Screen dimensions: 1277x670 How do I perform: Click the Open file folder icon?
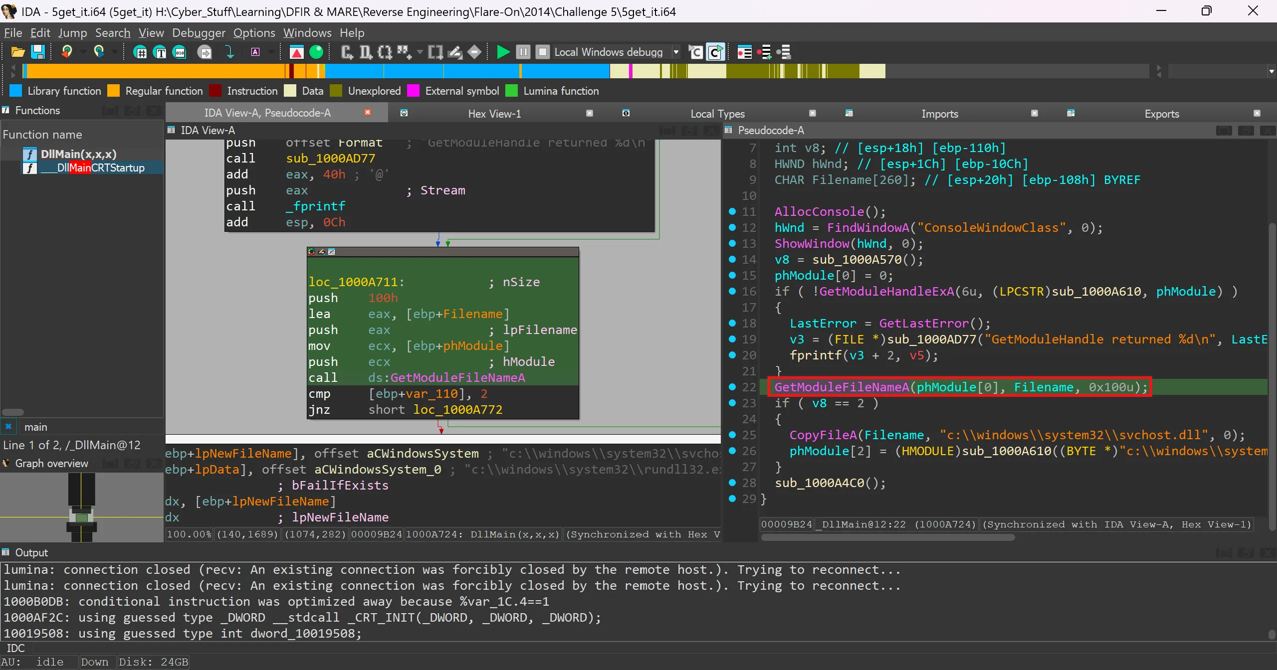(x=18, y=52)
